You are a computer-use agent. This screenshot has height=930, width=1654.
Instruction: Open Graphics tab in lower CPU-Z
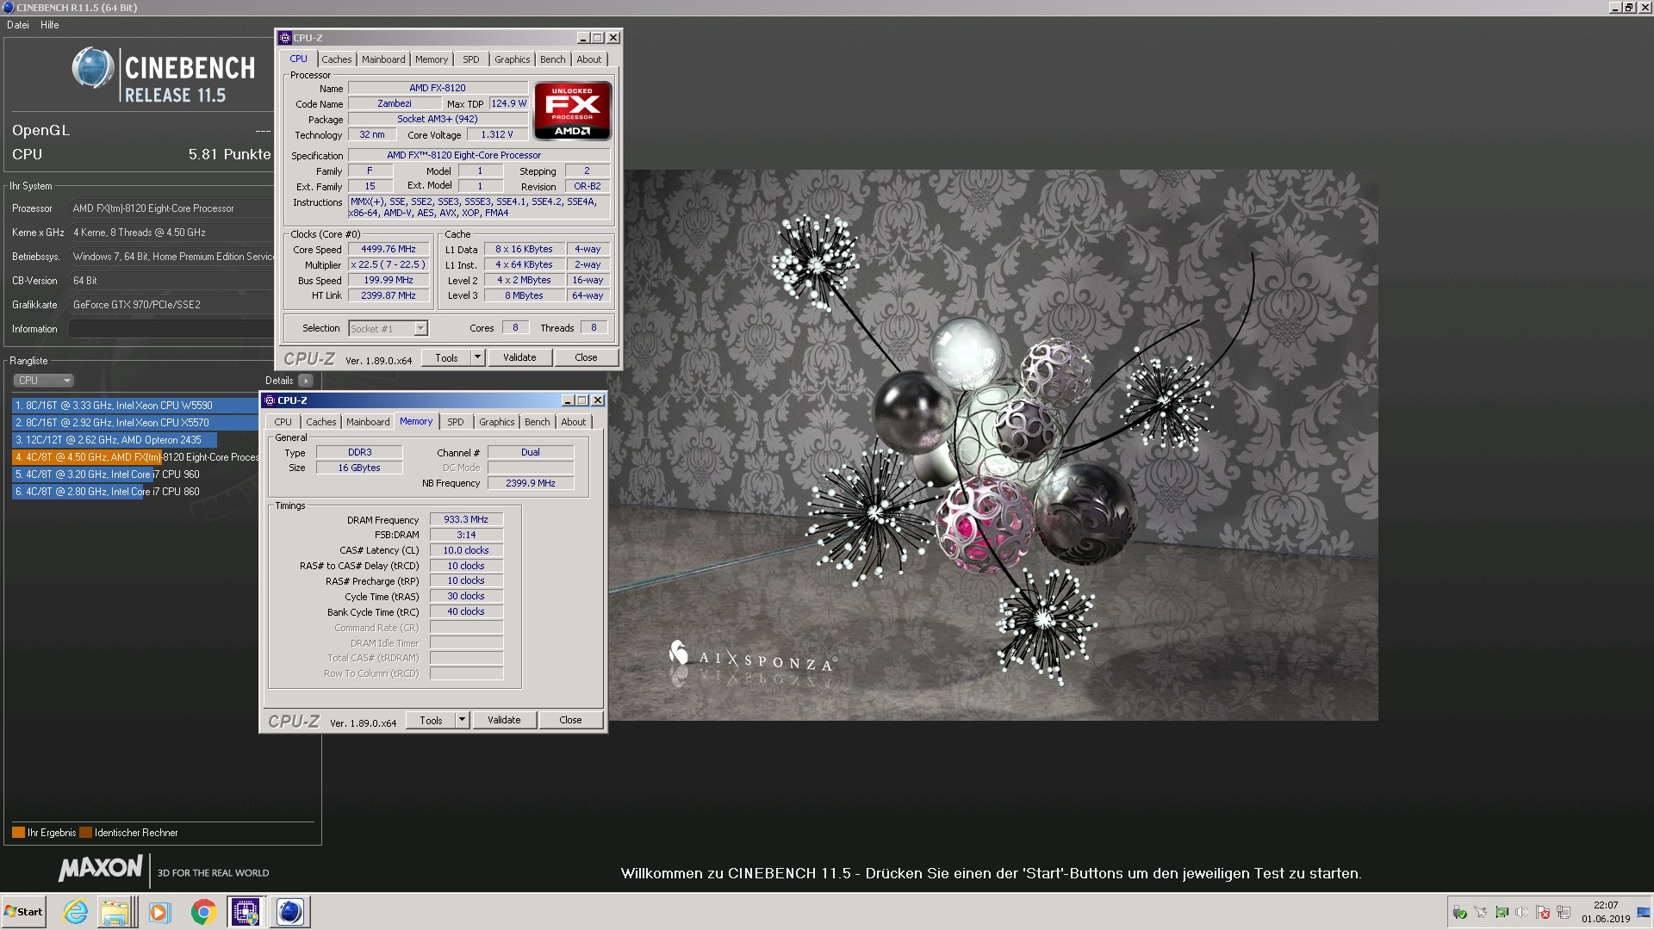(x=497, y=422)
